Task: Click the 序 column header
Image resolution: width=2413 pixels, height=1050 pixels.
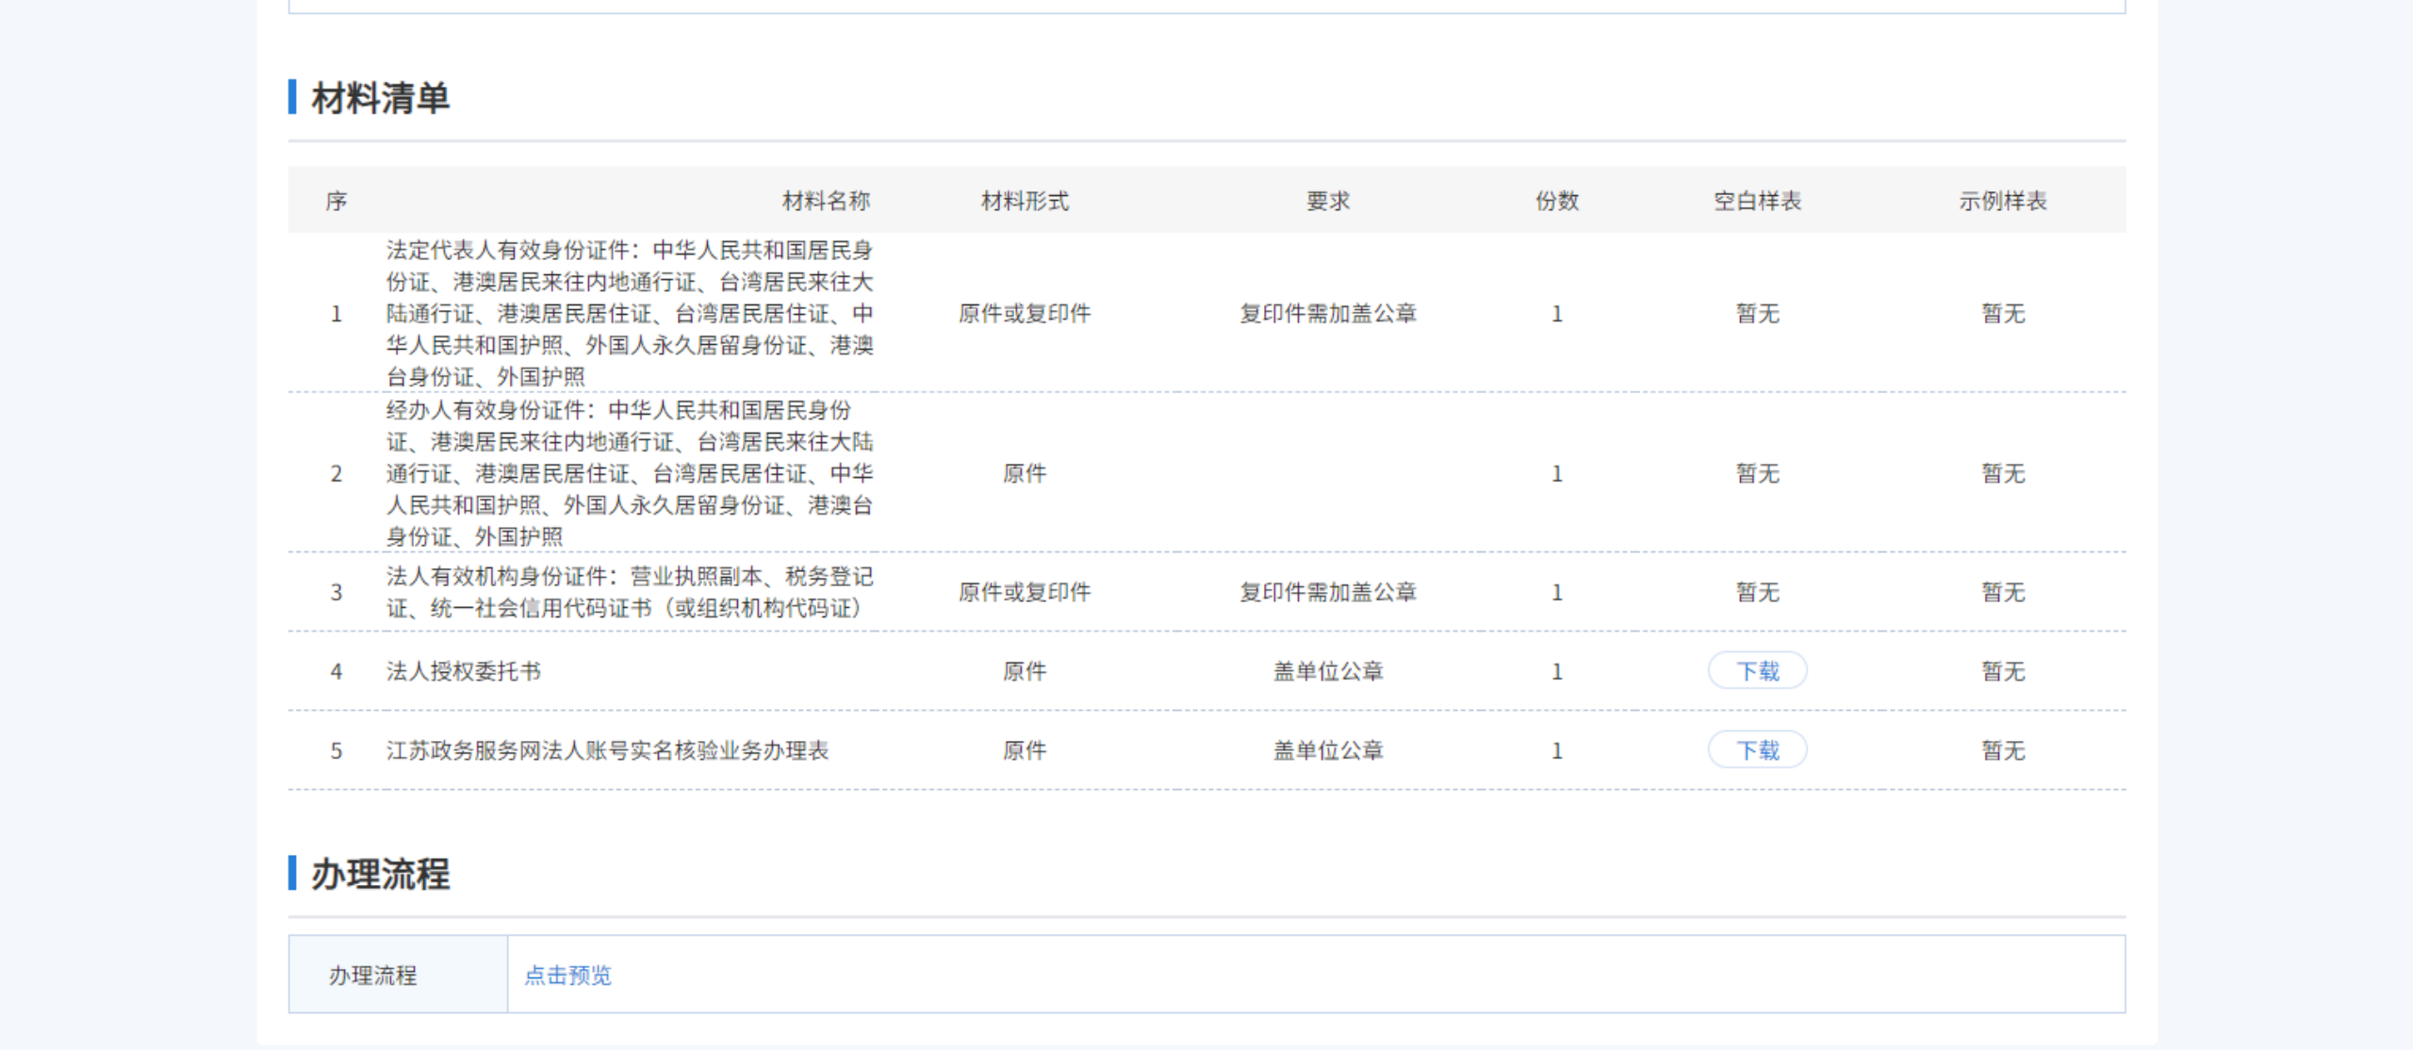Action: pyautogui.click(x=337, y=201)
